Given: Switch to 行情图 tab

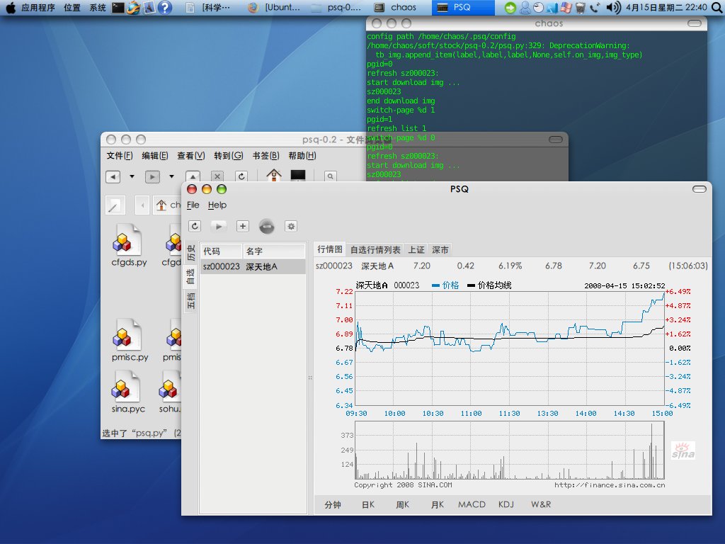Looking at the screenshot, I should point(330,249).
